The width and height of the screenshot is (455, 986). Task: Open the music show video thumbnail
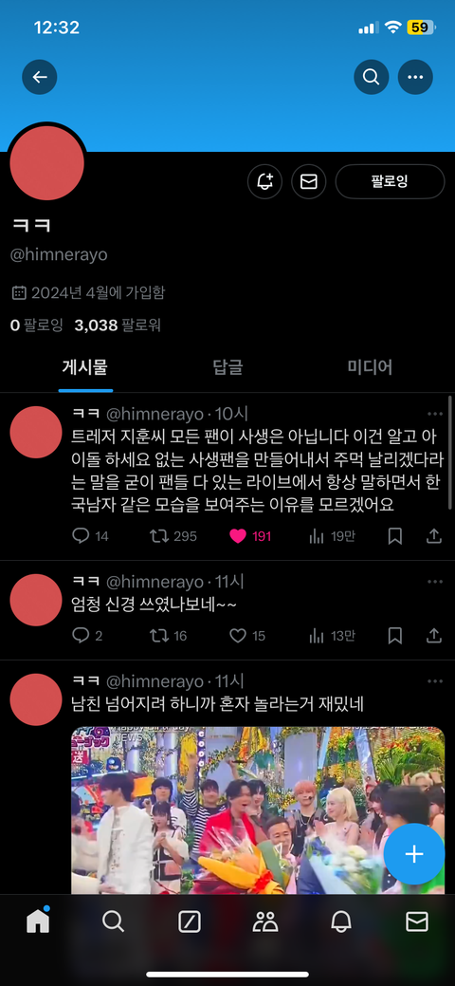point(258,810)
